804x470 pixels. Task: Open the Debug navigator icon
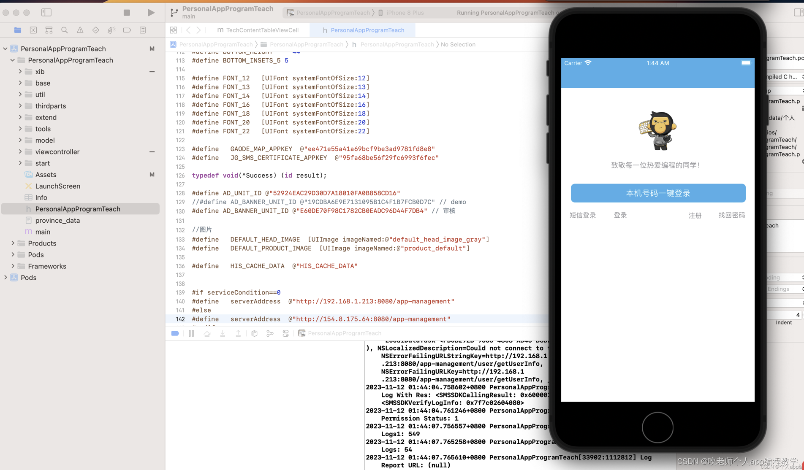[111, 30]
